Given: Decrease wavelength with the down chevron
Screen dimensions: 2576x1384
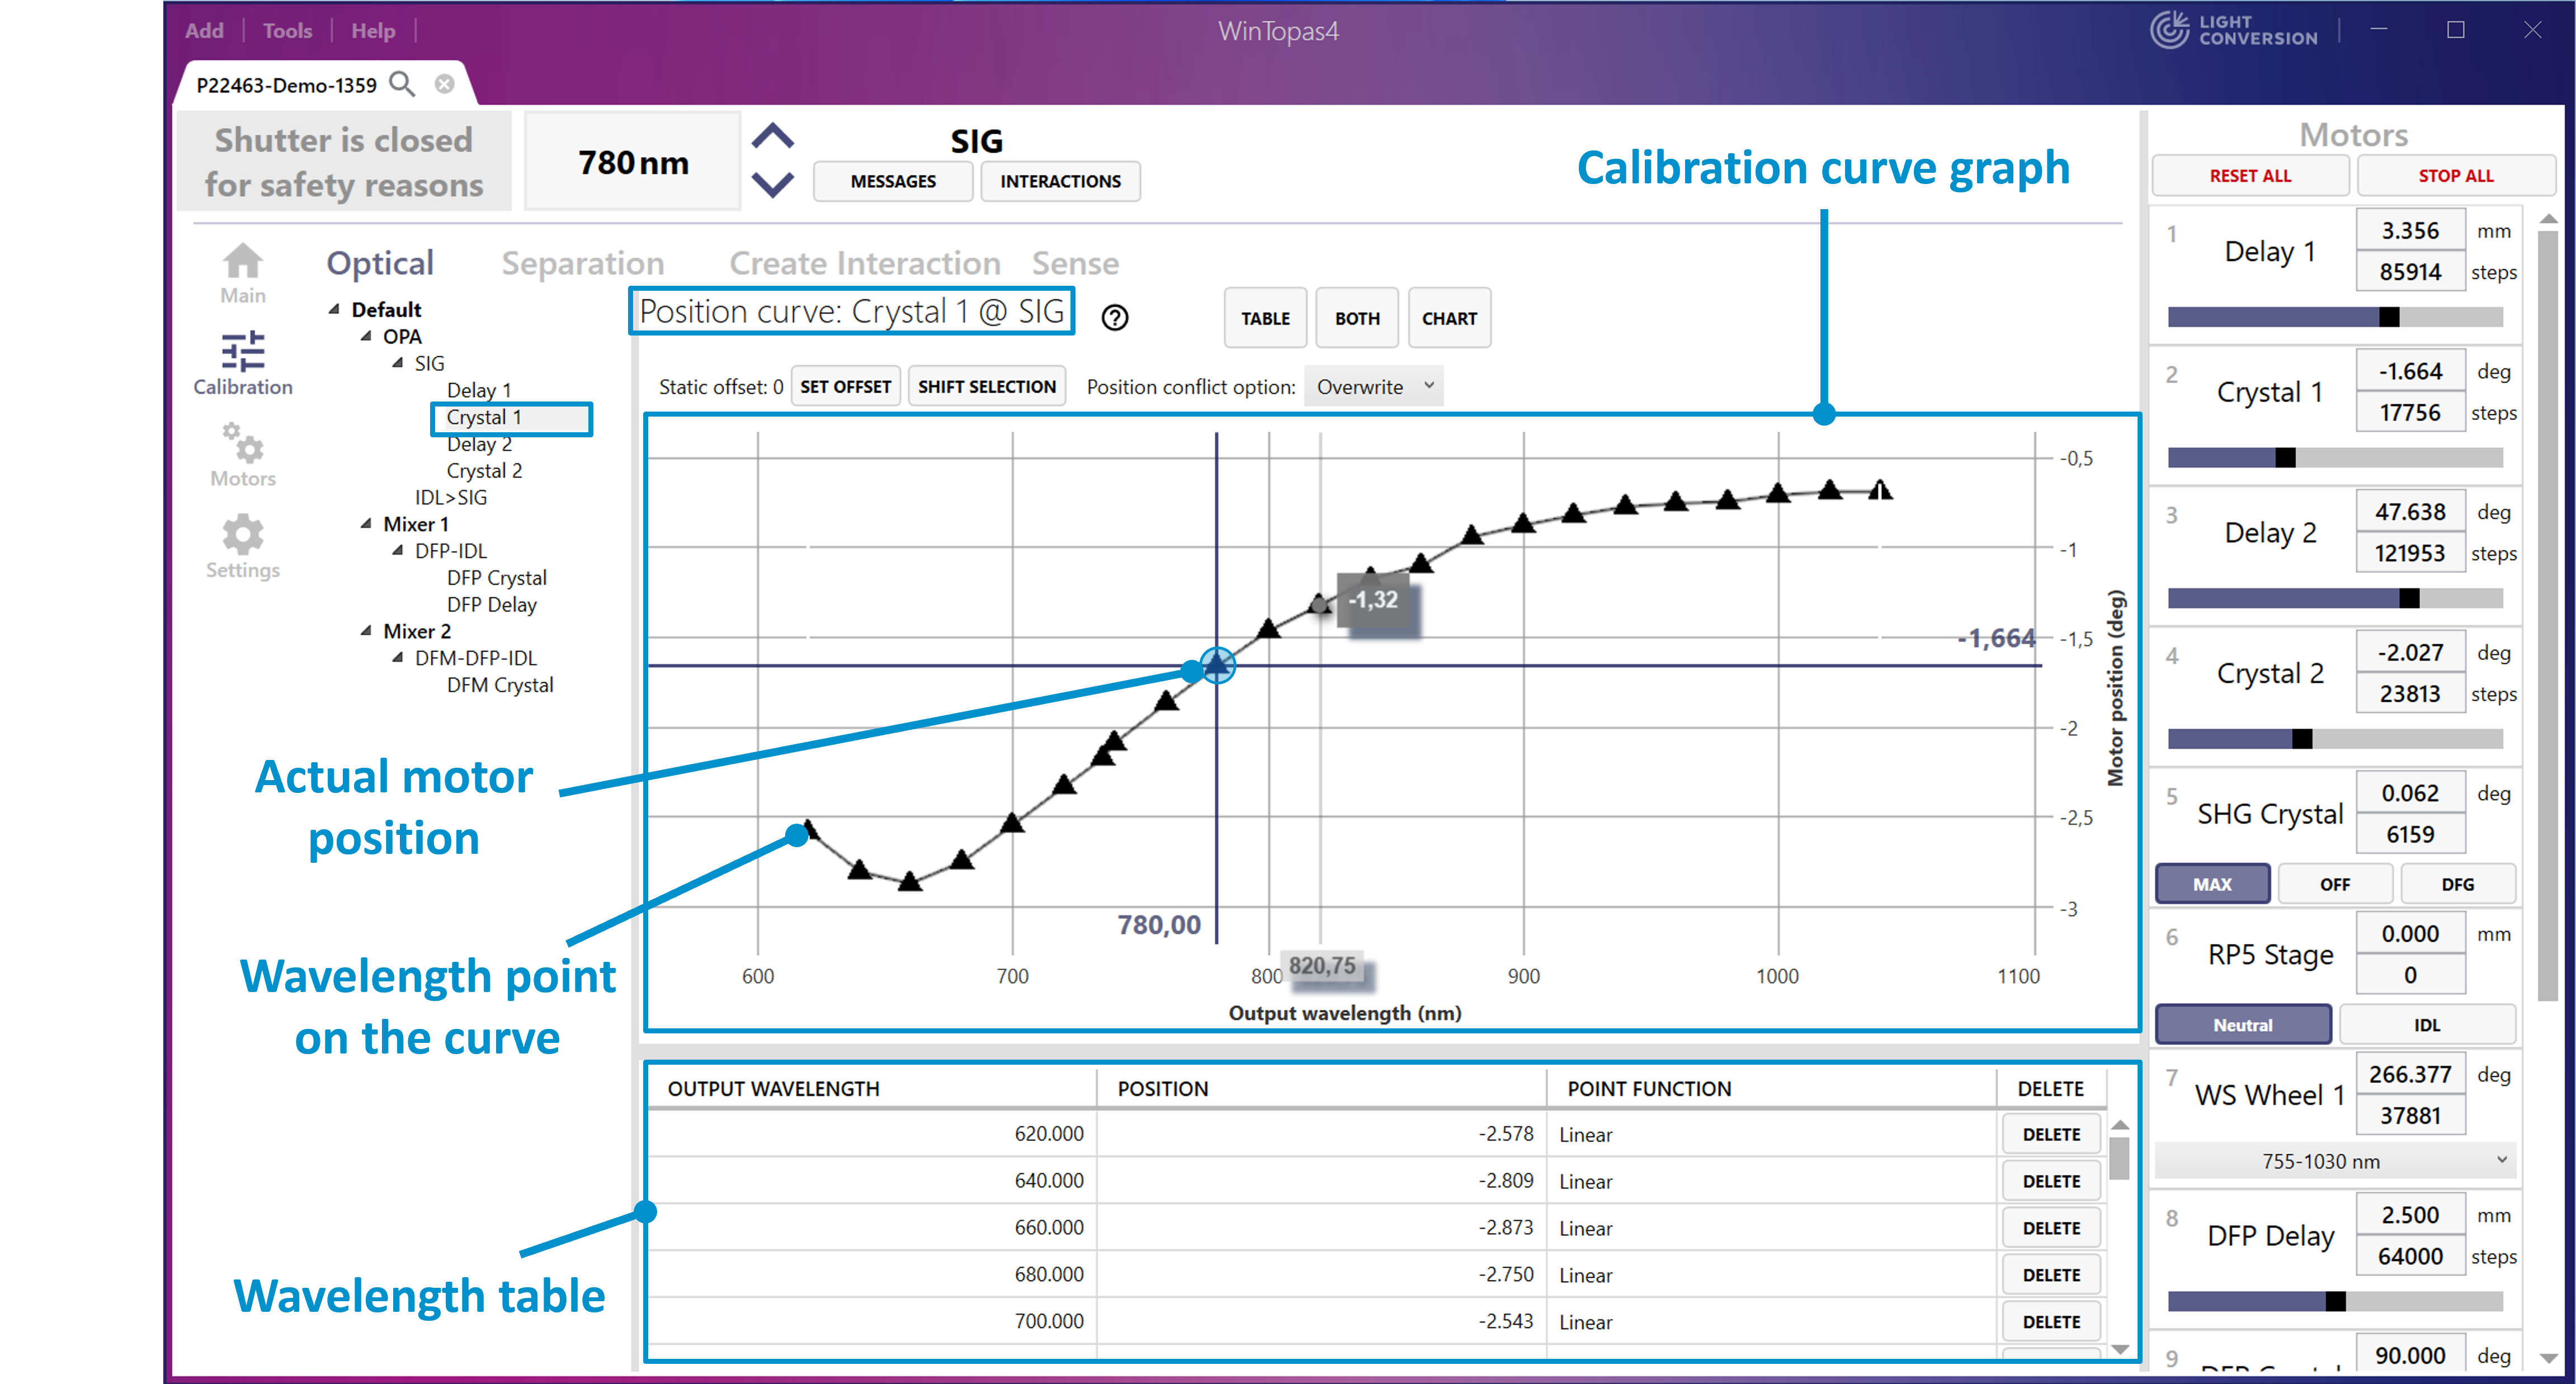Looking at the screenshot, I should 773,184.
